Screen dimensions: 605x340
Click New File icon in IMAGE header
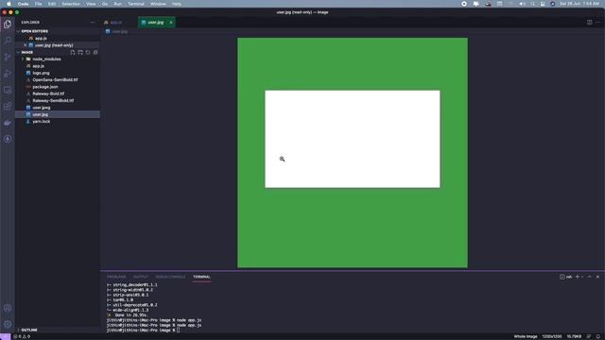73,52
